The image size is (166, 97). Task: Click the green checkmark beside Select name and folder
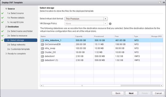2,31
